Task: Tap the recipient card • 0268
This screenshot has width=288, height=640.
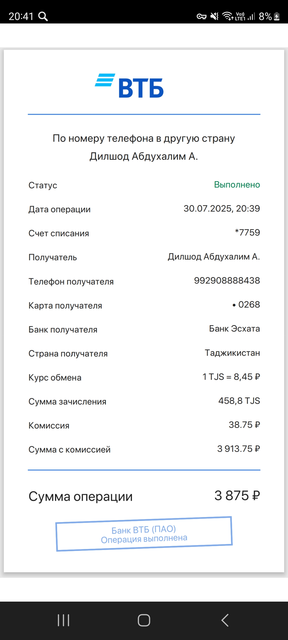Action: click(x=246, y=305)
